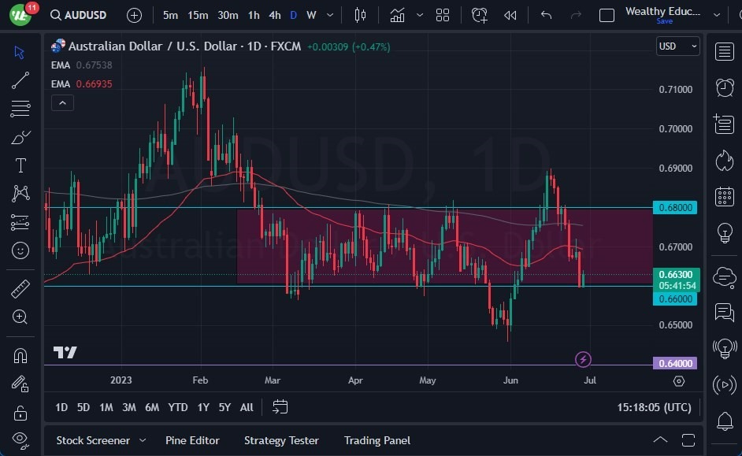Select the 1Y date range button
Screen dimensions: 742x456
202,408
